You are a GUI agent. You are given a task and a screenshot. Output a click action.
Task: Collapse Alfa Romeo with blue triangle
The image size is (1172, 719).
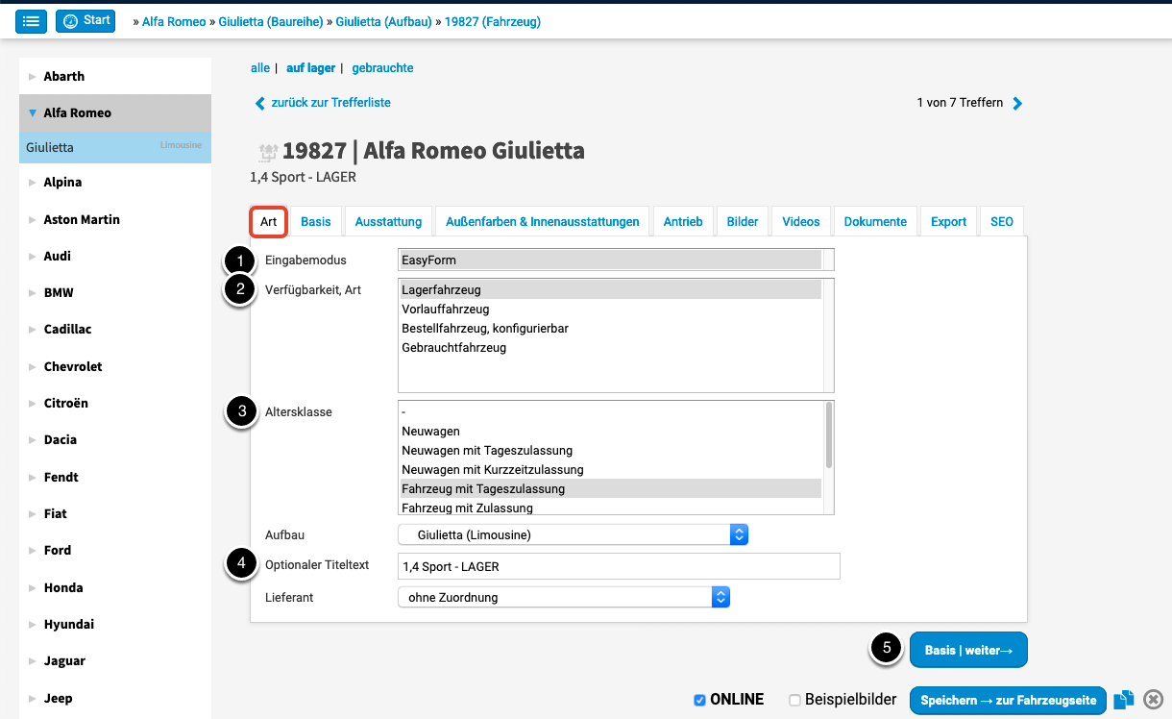(x=32, y=113)
